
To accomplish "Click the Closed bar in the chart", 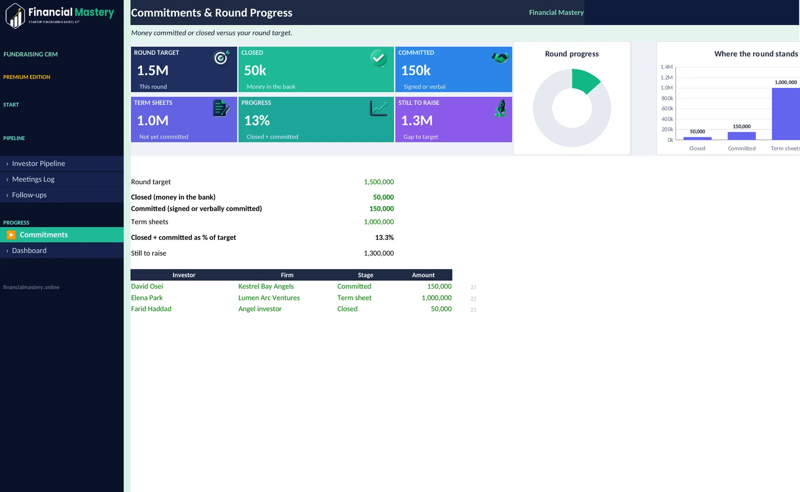I will (x=697, y=138).
